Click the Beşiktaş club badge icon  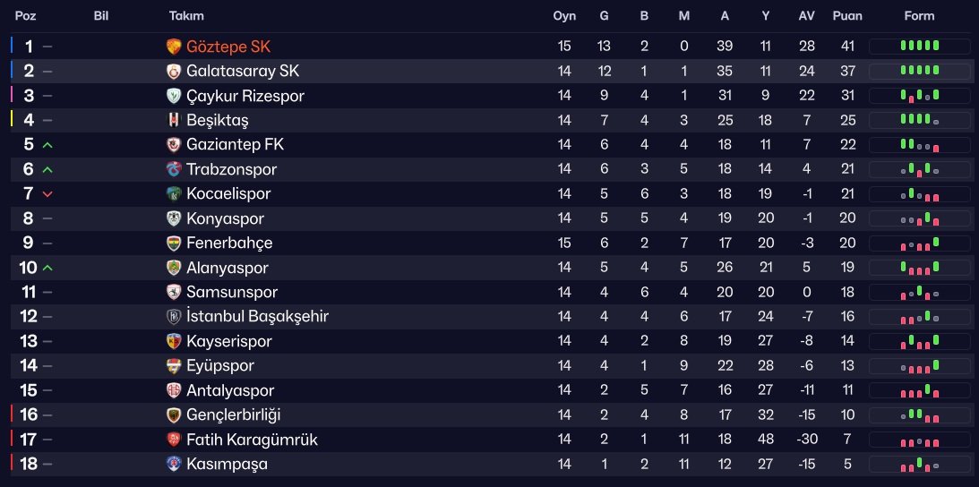[x=174, y=121]
